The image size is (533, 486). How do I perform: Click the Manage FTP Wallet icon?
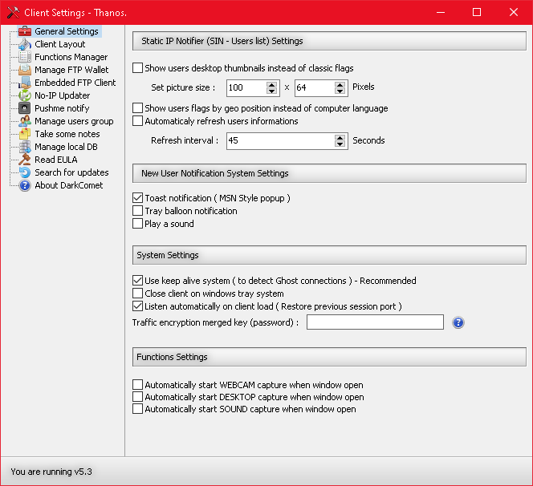[x=25, y=70]
